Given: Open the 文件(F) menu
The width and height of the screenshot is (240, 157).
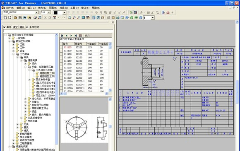Looking at the screenshot, I should [x=8, y=7].
